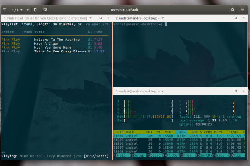
Task: Select htop process row 21804
Action: coord(179,136)
